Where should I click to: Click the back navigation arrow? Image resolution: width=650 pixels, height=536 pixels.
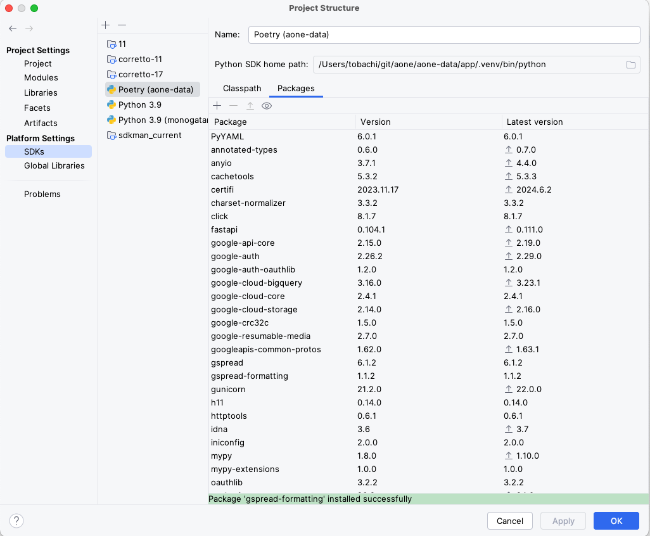[x=13, y=29]
